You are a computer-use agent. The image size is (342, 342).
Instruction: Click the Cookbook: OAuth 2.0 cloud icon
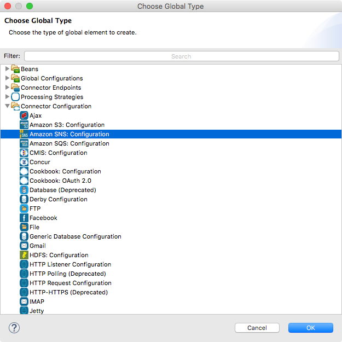pyautogui.click(x=24, y=181)
